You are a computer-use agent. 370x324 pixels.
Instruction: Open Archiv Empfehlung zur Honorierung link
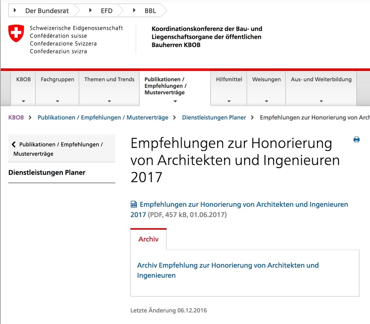(x=228, y=270)
